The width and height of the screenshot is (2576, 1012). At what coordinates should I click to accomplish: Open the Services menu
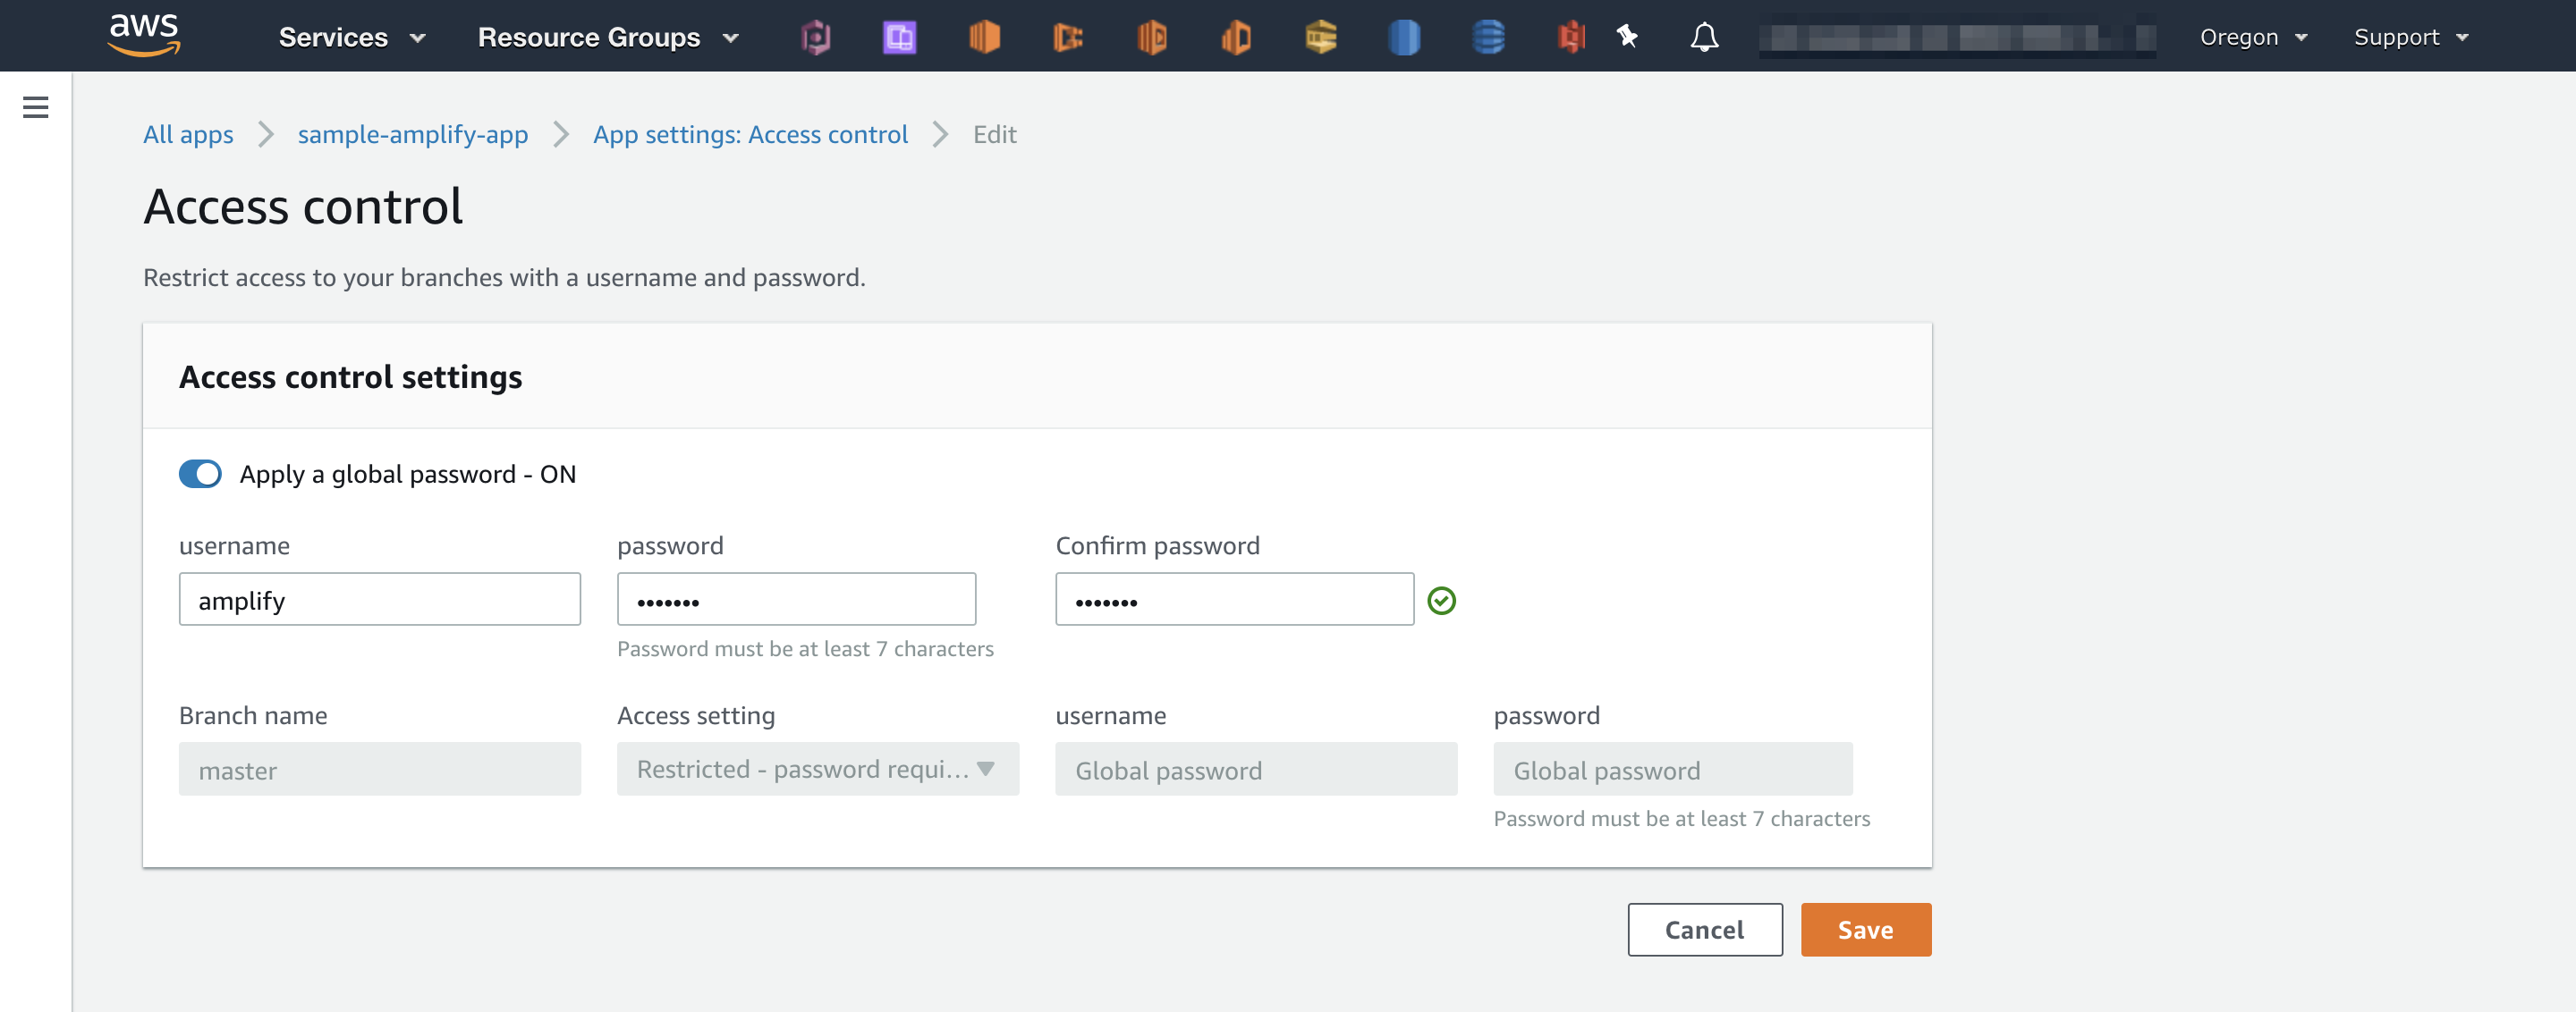351,36
